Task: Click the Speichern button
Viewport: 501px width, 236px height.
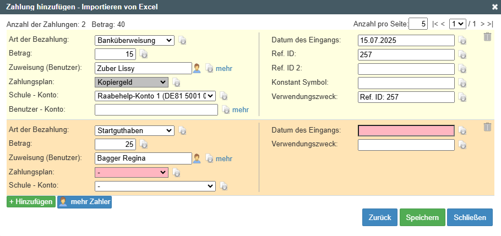Action: (x=422, y=217)
